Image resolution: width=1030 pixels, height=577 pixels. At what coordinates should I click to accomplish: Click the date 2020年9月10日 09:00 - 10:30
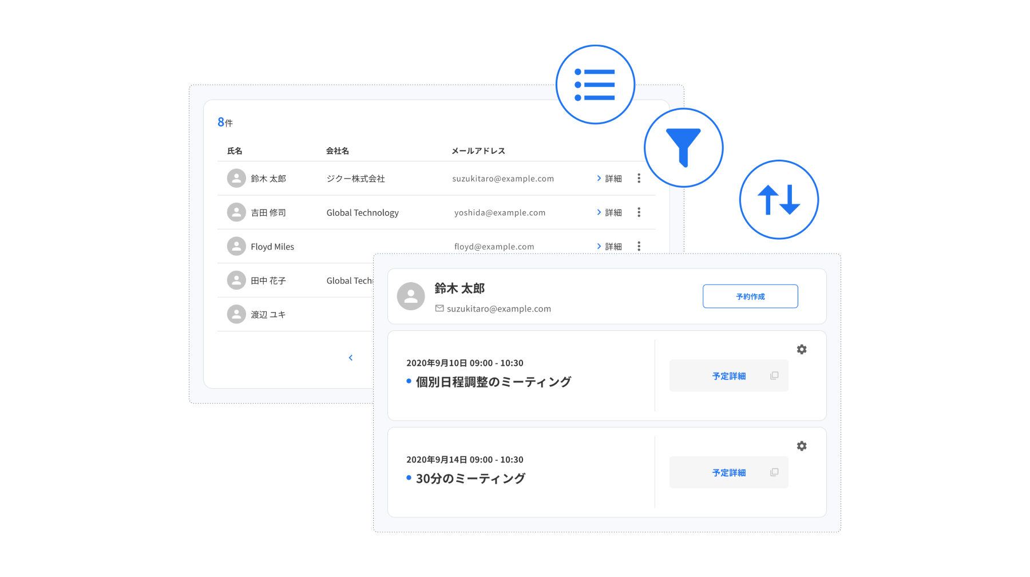pos(465,363)
